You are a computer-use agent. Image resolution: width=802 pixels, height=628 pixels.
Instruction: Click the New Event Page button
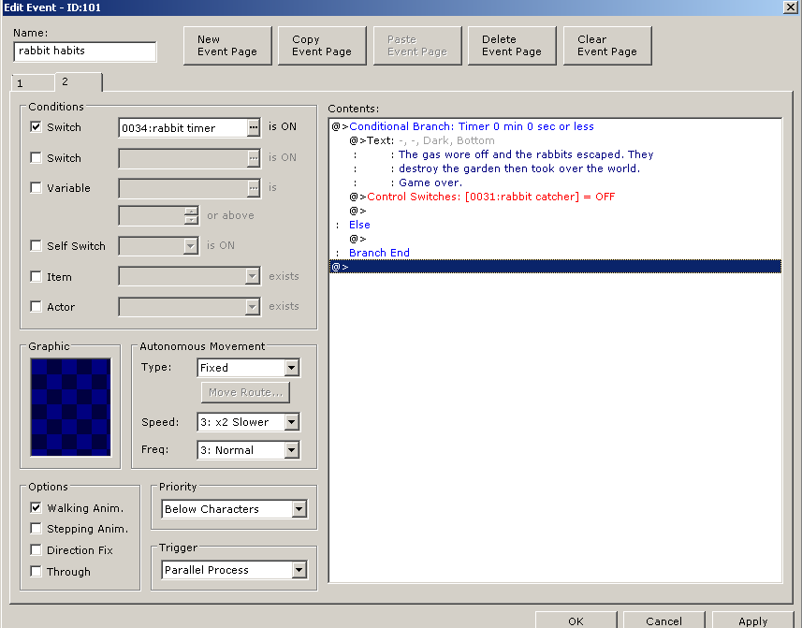(227, 46)
